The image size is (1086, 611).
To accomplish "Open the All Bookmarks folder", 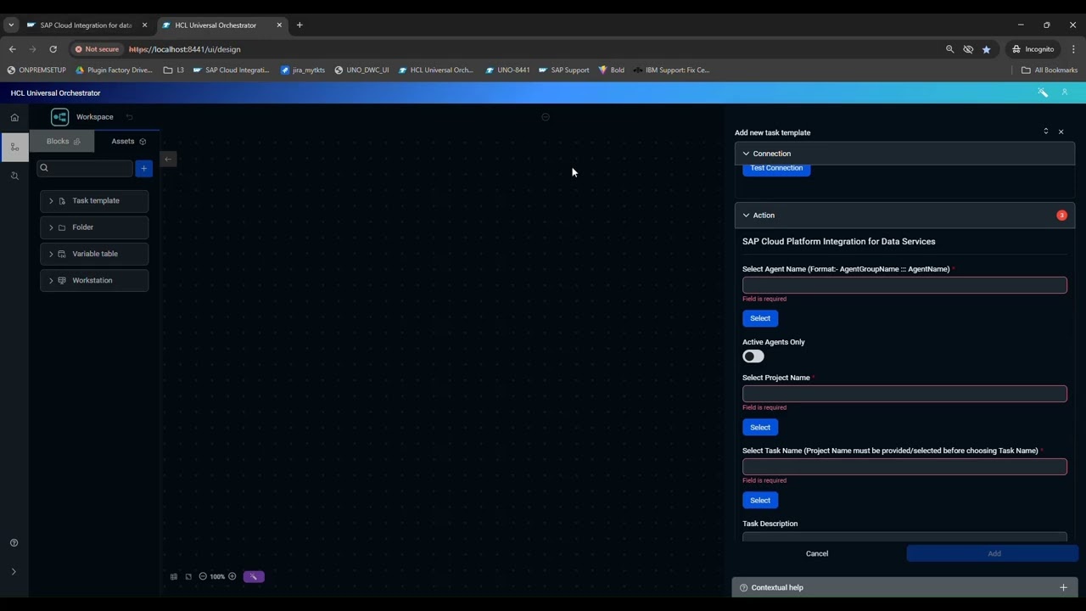I will click(x=1050, y=70).
